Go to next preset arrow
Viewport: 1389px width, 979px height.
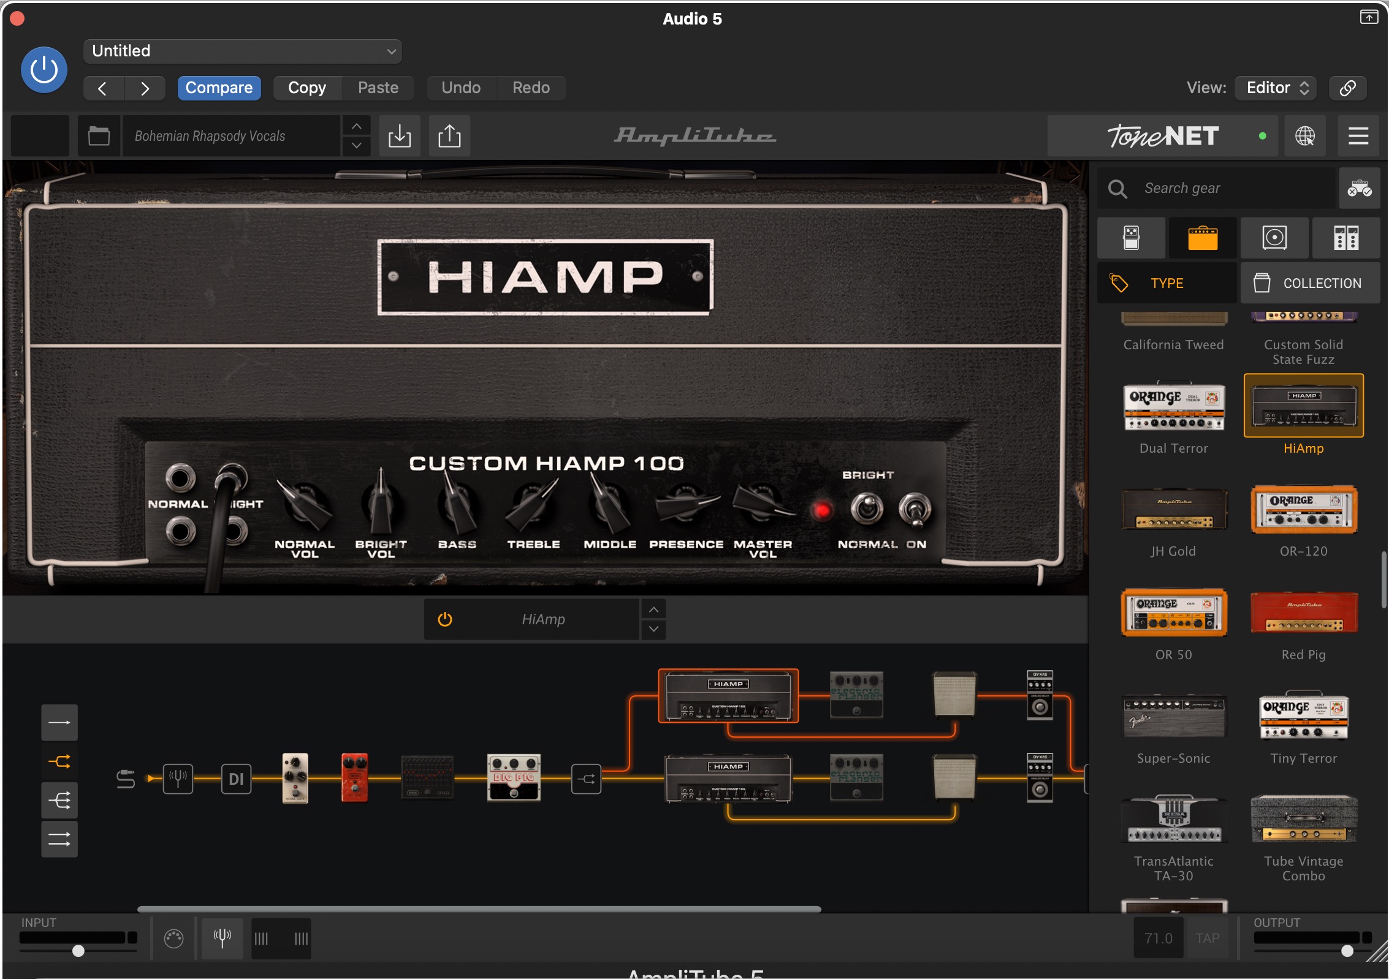[145, 88]
